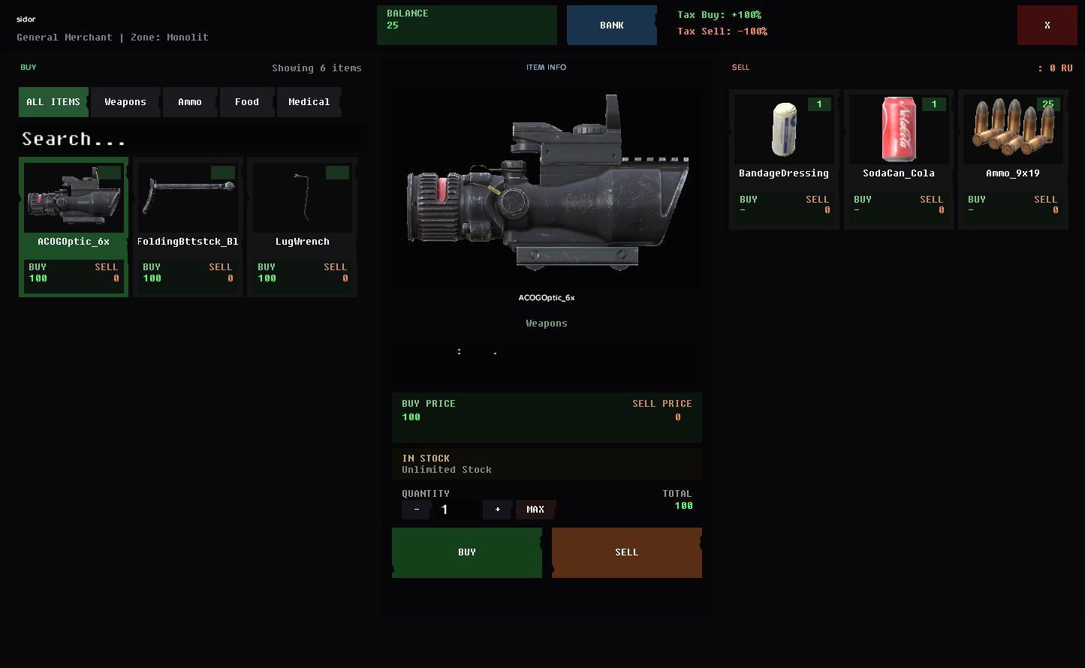Select the FoldingBttstck_Bl item image
Viewport: 1085px width, 668px height.
[188, 198]
